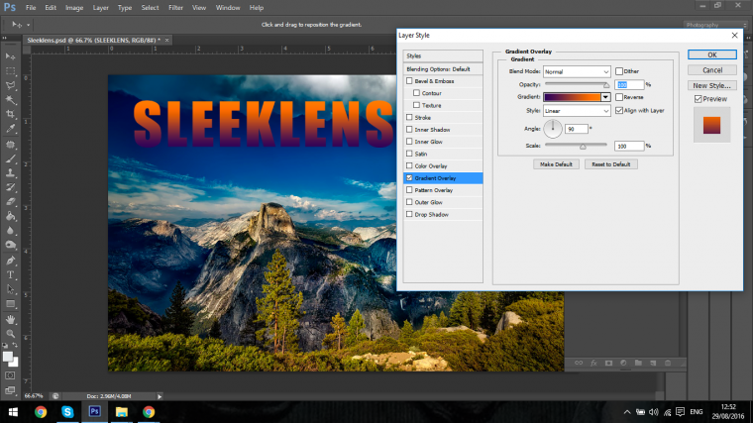Image resolution: width=753 pixels, height=423 pixels.
Task: Click the layer fx icon in Layers panel
Action: point(593,363)
